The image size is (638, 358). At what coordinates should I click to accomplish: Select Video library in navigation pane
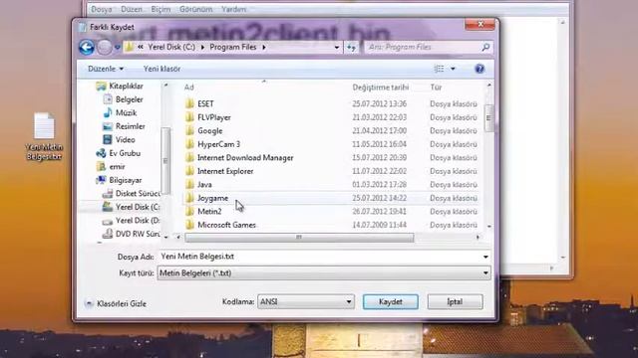coord(125,139)
